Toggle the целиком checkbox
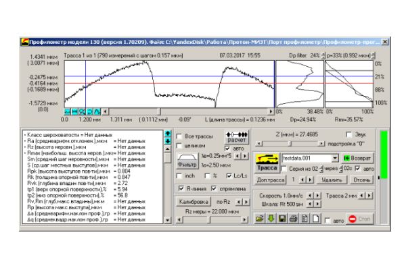The height and width of the screenshot is (270, 406). pos(179,146)
